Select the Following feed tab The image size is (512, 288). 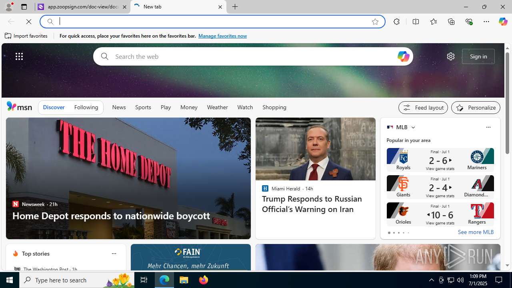point(86,107)
